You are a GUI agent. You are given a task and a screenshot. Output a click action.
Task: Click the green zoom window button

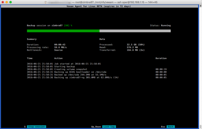coord(11,2)
